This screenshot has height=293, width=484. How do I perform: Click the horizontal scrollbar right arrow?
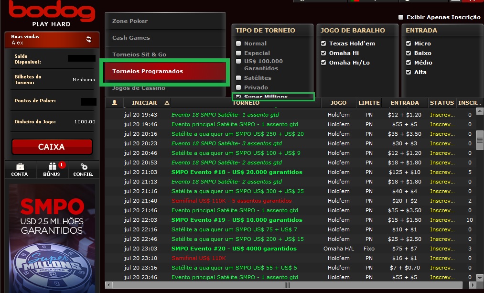[472, 285]
